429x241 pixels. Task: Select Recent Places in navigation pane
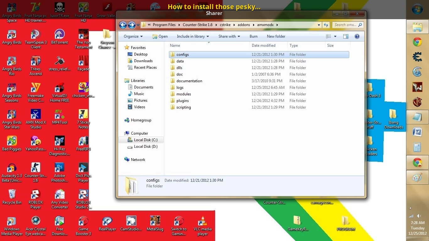[x=145, y=67]
